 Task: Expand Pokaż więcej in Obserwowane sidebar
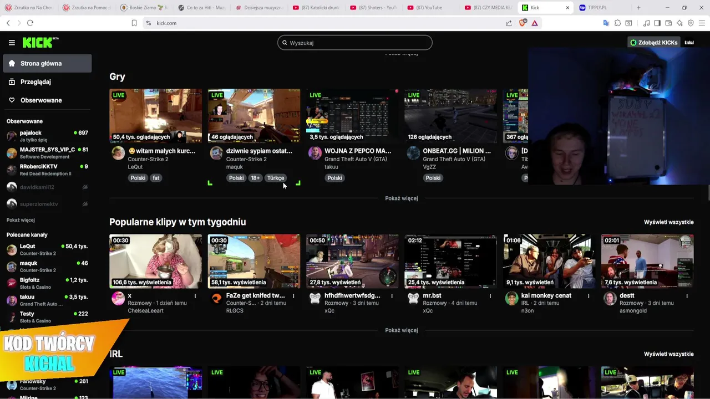coord(21,220)
